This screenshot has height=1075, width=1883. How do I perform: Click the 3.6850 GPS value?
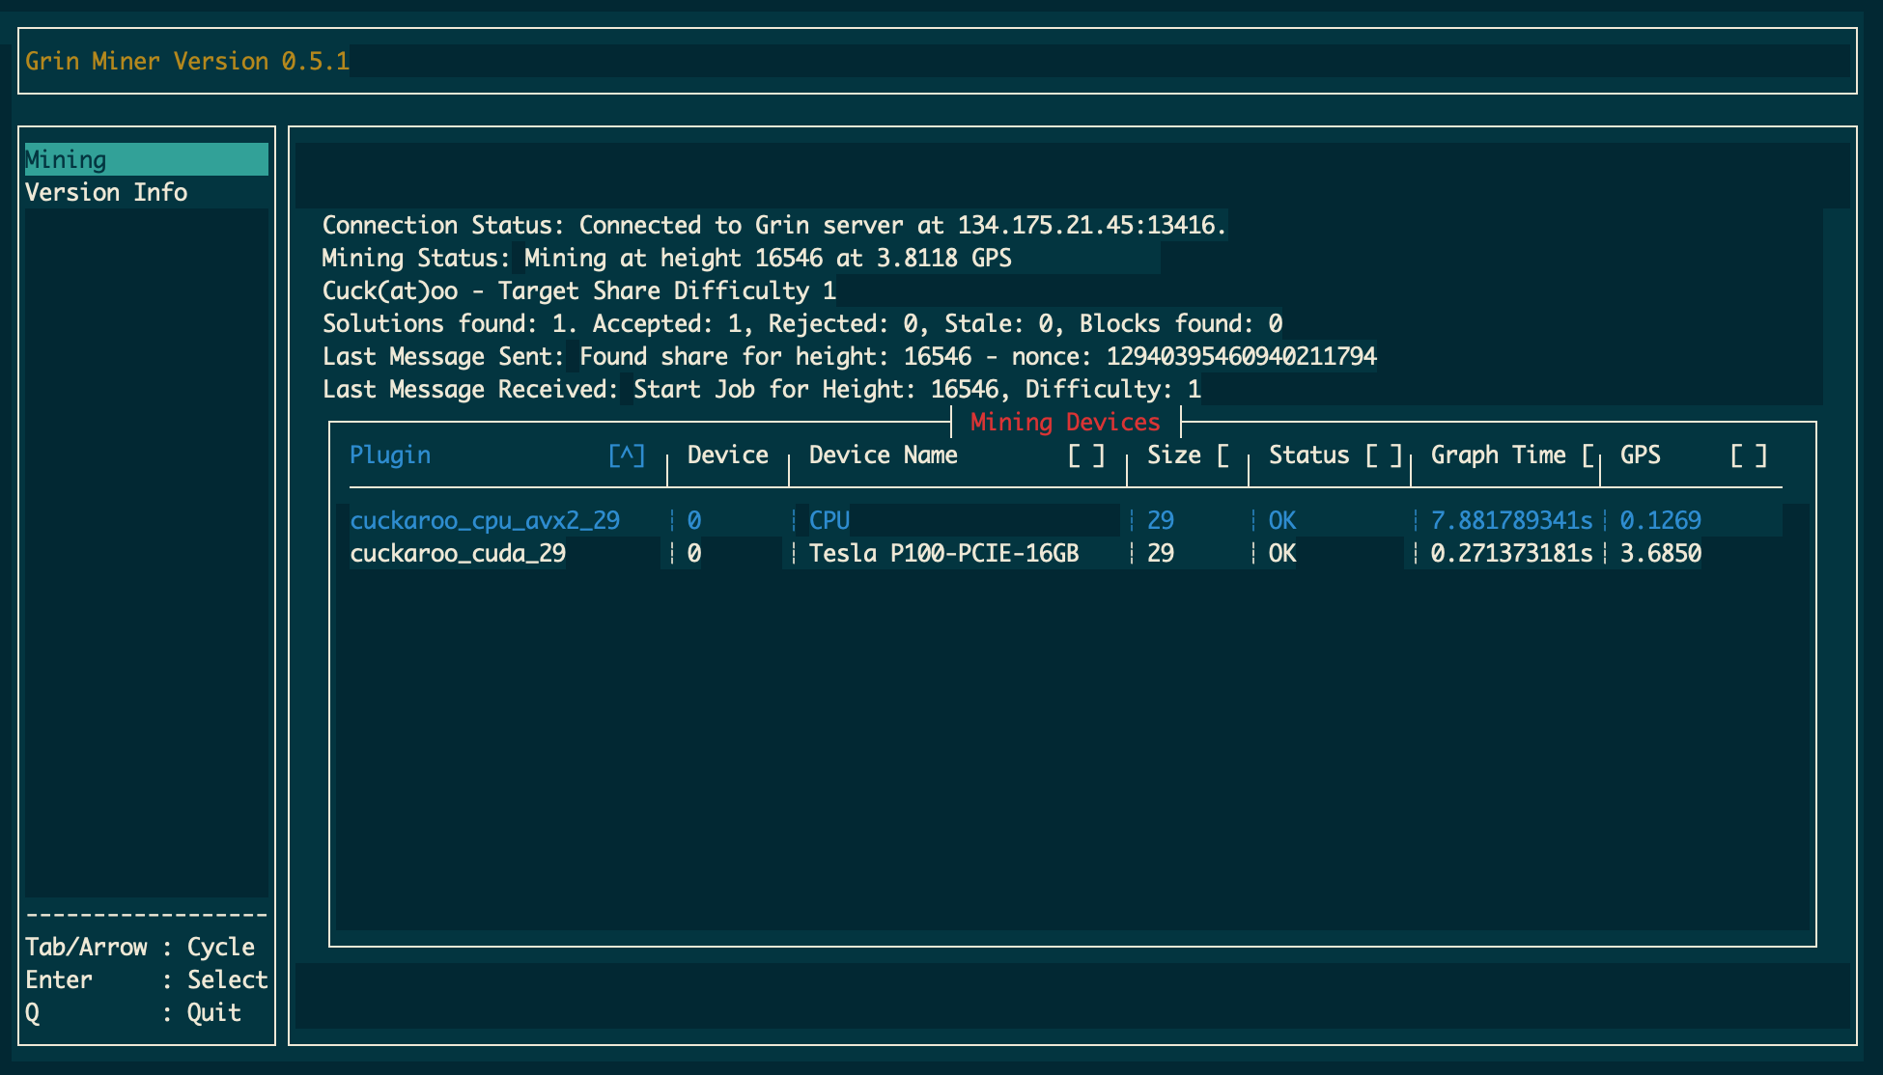[x=1661, y=553]
